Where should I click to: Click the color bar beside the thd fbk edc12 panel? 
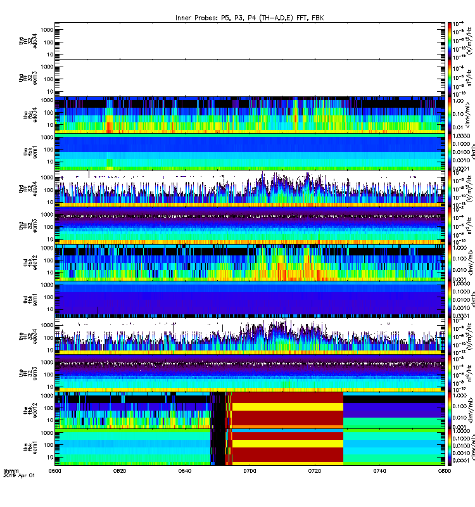pyautogui.click(x=449, y=262)
